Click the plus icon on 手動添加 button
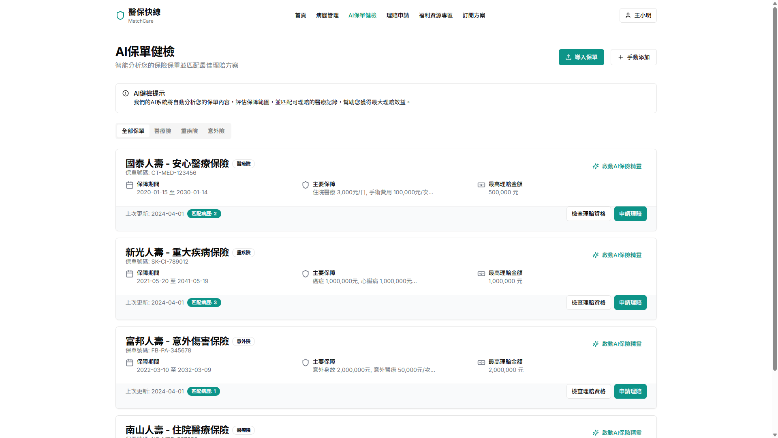 point(620,57)
